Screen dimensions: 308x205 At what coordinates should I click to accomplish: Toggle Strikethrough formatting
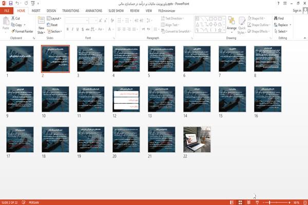tap(88, 29)
